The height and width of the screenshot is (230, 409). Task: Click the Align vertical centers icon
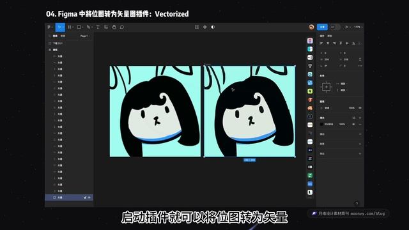pos(347,43)
